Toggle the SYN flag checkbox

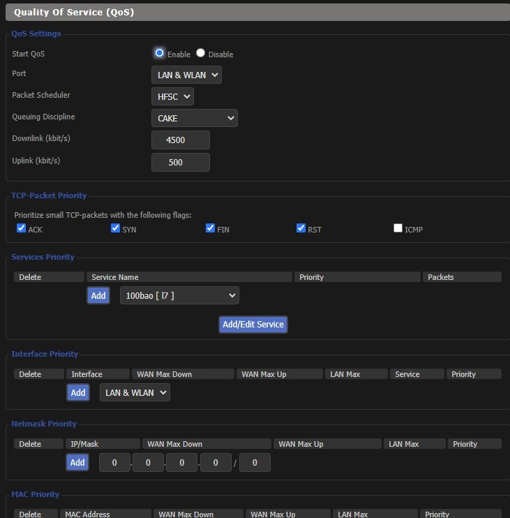click(116, 228)
